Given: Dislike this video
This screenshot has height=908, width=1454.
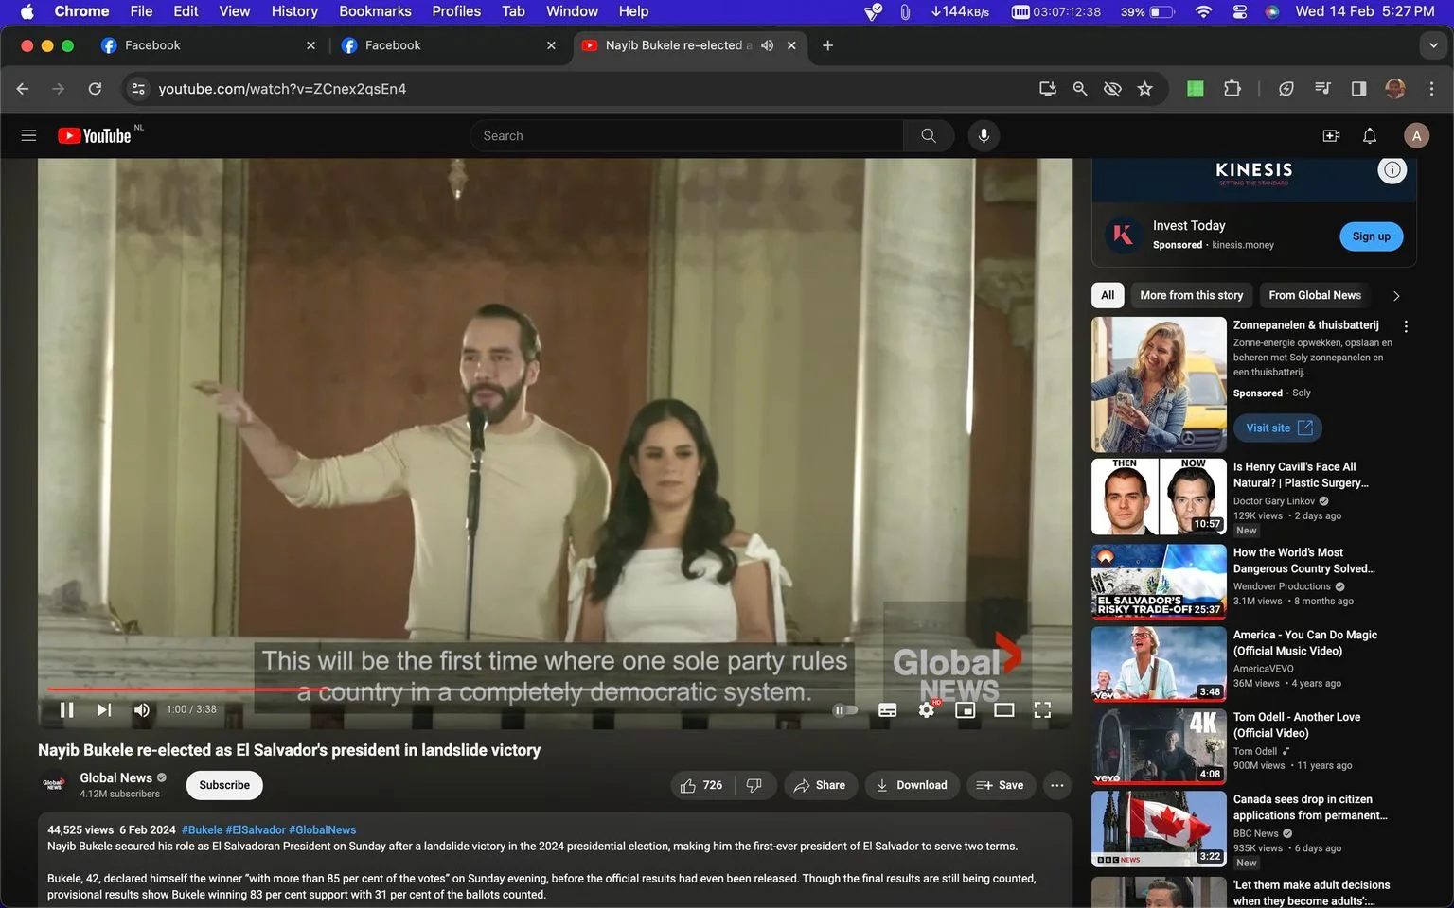Looking at the screenshot, I should pyautogui.click(x=754, y=785).
